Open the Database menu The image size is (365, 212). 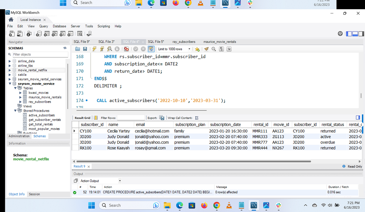point(59,26)
